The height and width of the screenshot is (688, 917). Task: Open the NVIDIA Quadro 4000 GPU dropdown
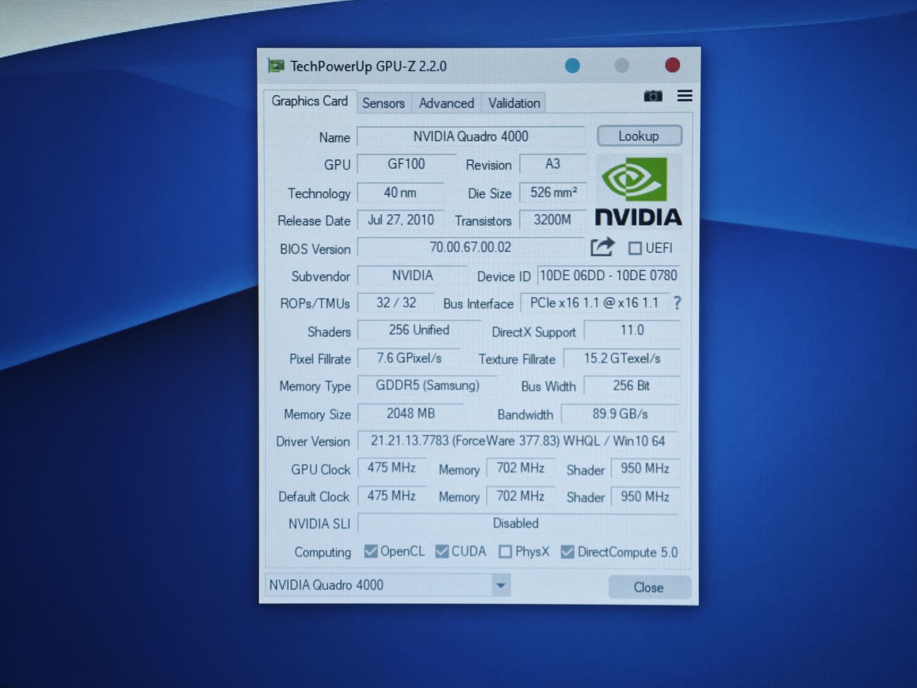pyautogui.click(x=388, y=585)
